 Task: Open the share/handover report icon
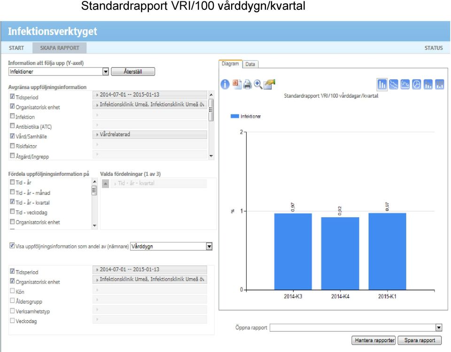click(269, 84)
